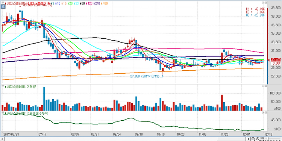
Task: Close the volume pane
Action: (265, 86)
